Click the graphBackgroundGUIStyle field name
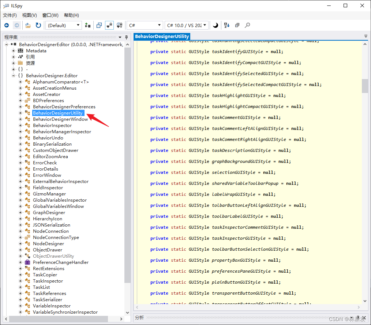The width and height of the screenshot is (371, 325). pos(241,161)
